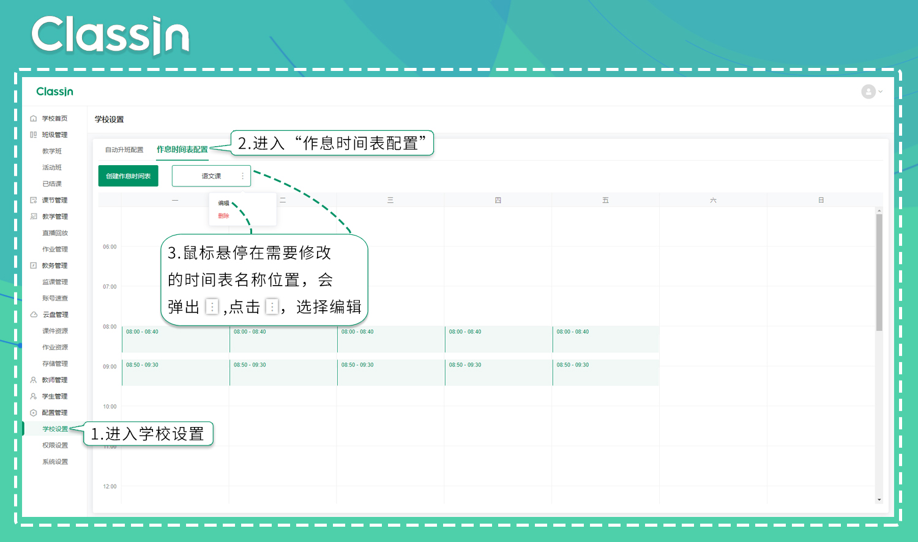The height and width of the screenshot is (542, 918).
Task: Click the Wednesday 08:00 - 08:40 time slot
Action: point(390,340)
